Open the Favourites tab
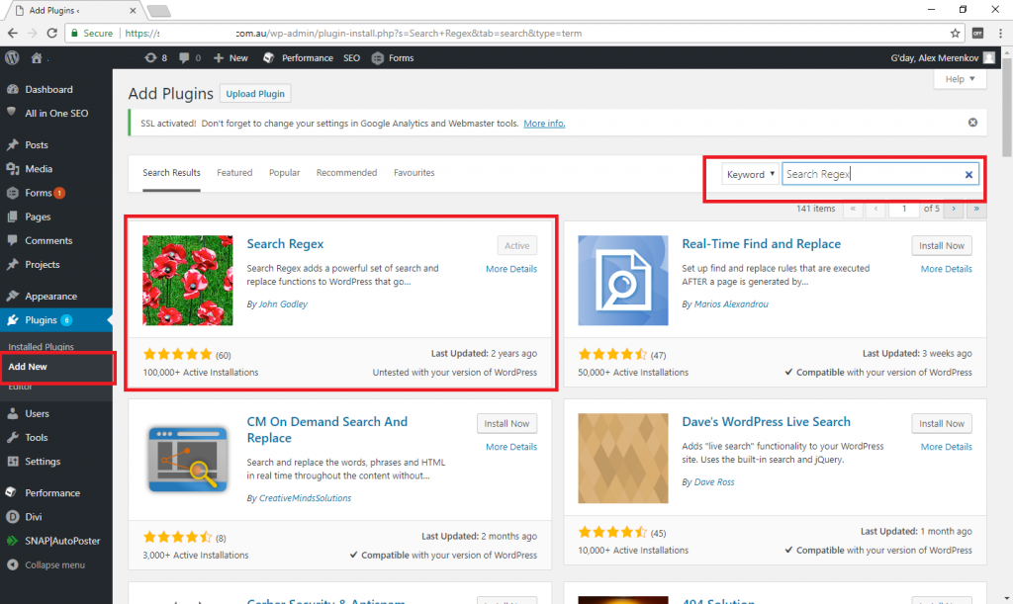The width and height of the screenshot is (1013, 604). (414, 172)
